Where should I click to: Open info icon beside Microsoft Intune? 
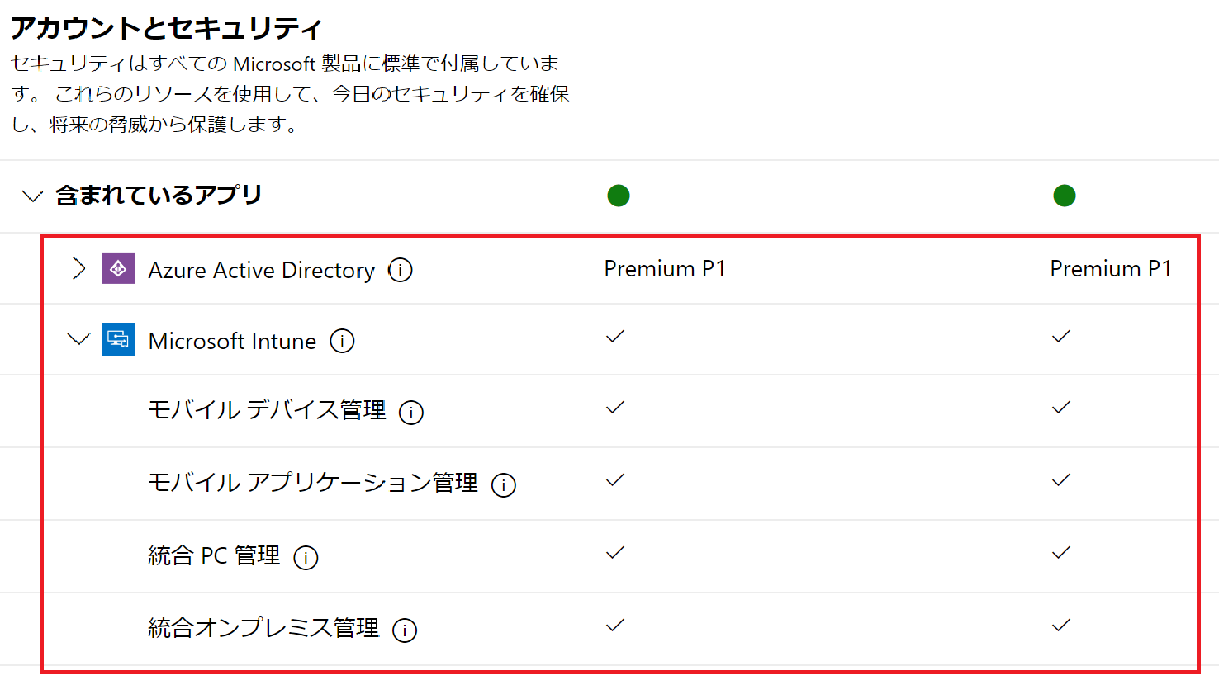pyautogui.click(x=342, y=341)
